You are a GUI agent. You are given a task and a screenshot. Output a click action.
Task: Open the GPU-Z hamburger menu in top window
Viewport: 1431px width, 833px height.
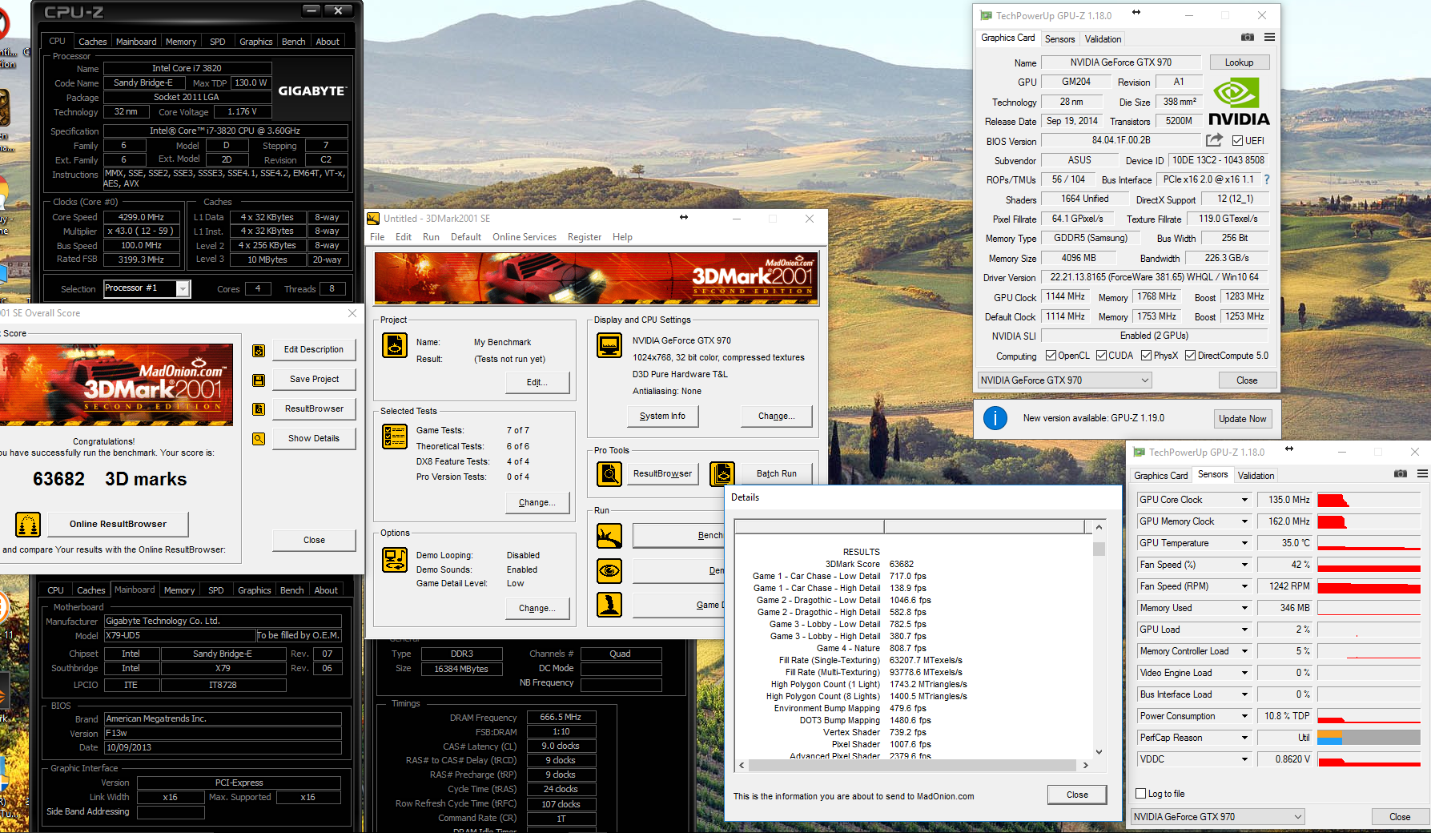tap(1269, 38)
